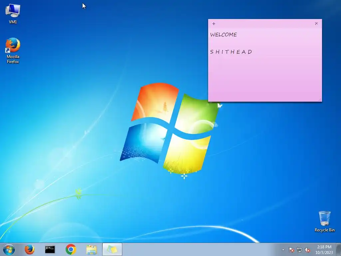Click the muted volume tray icon
341x256 pixels.
(307, 250)
